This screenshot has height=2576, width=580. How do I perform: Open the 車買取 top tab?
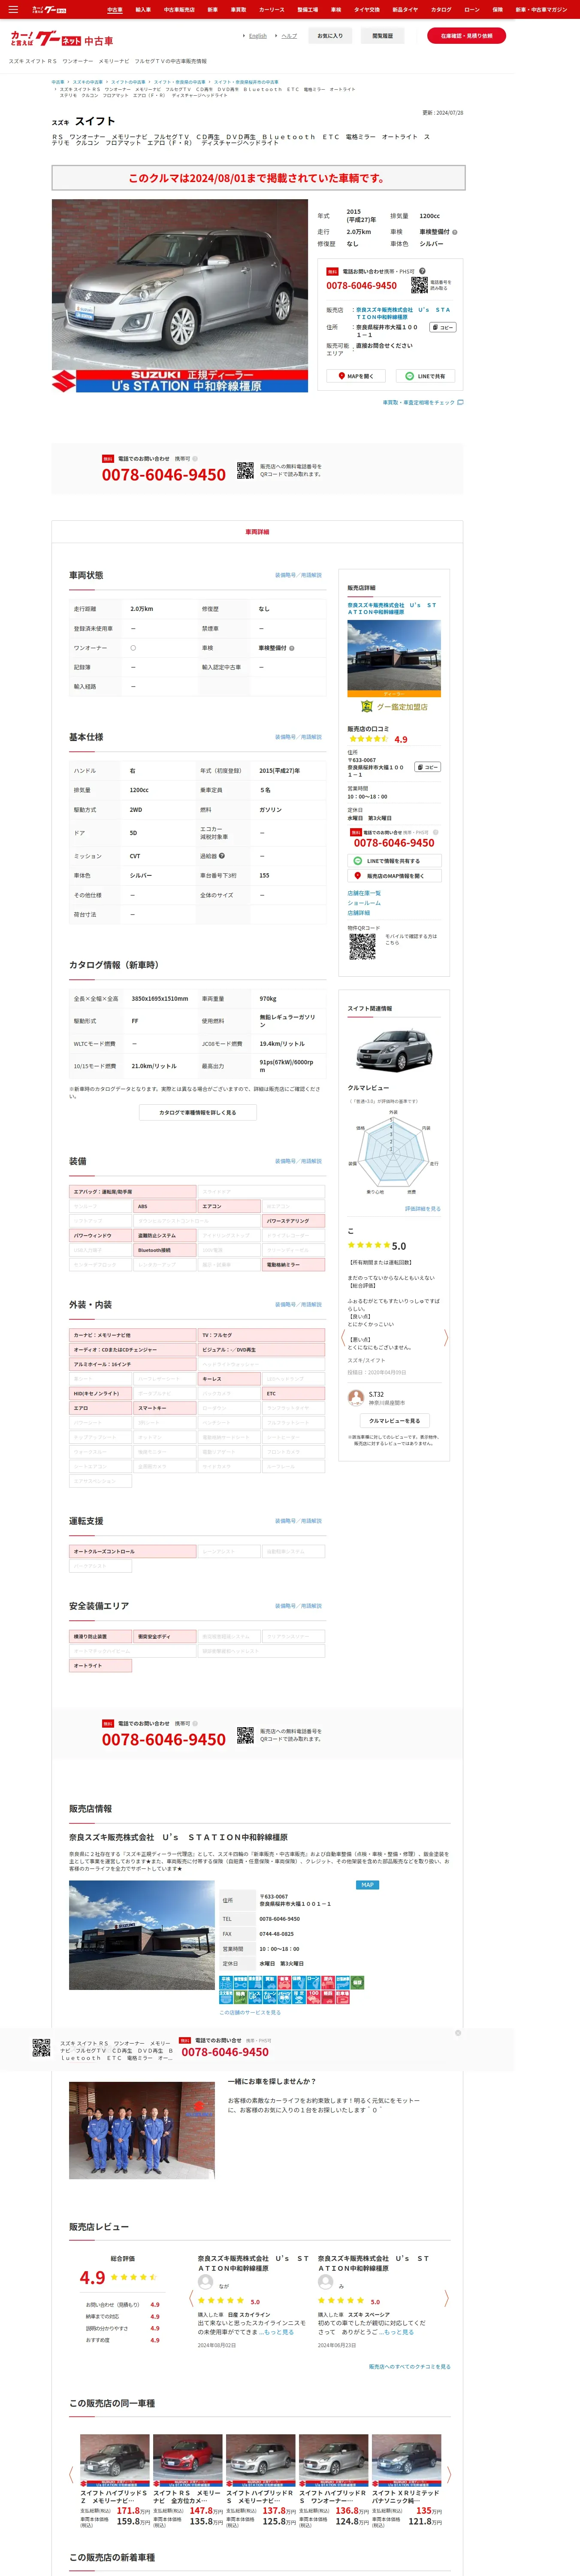[238, 9]
